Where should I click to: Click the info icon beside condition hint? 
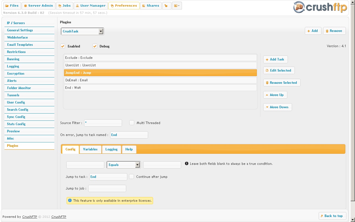pos(187,164)
